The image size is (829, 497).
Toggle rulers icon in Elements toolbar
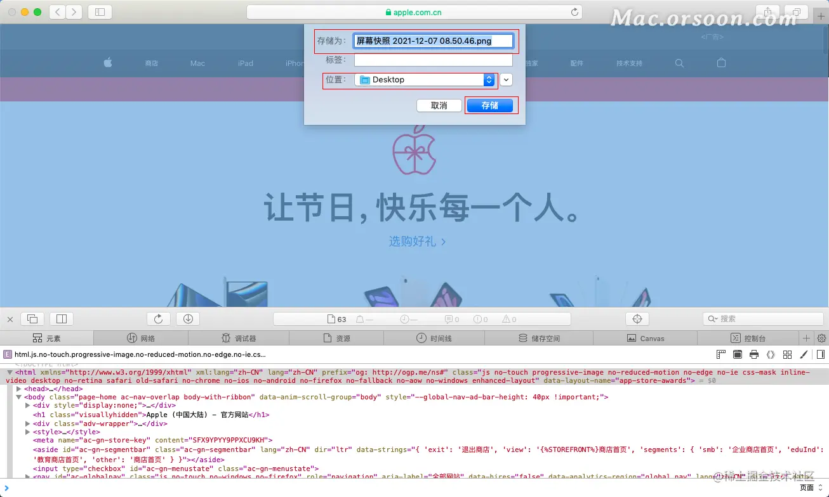[721, 354]
